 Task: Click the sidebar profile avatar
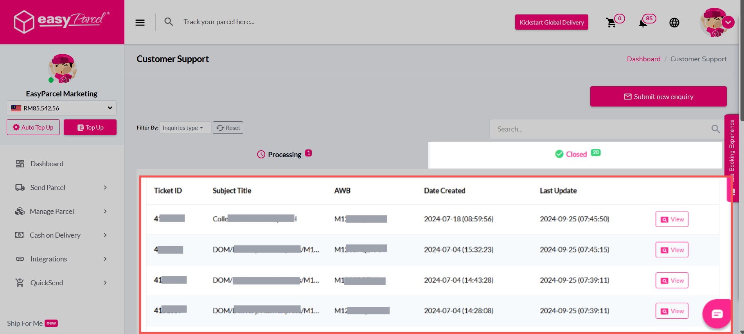[x=63, y=69]
